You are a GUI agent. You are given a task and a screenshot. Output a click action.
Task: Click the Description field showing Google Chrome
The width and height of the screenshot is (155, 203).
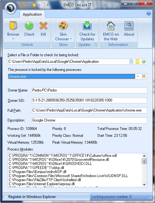click(x=89, y=120)
